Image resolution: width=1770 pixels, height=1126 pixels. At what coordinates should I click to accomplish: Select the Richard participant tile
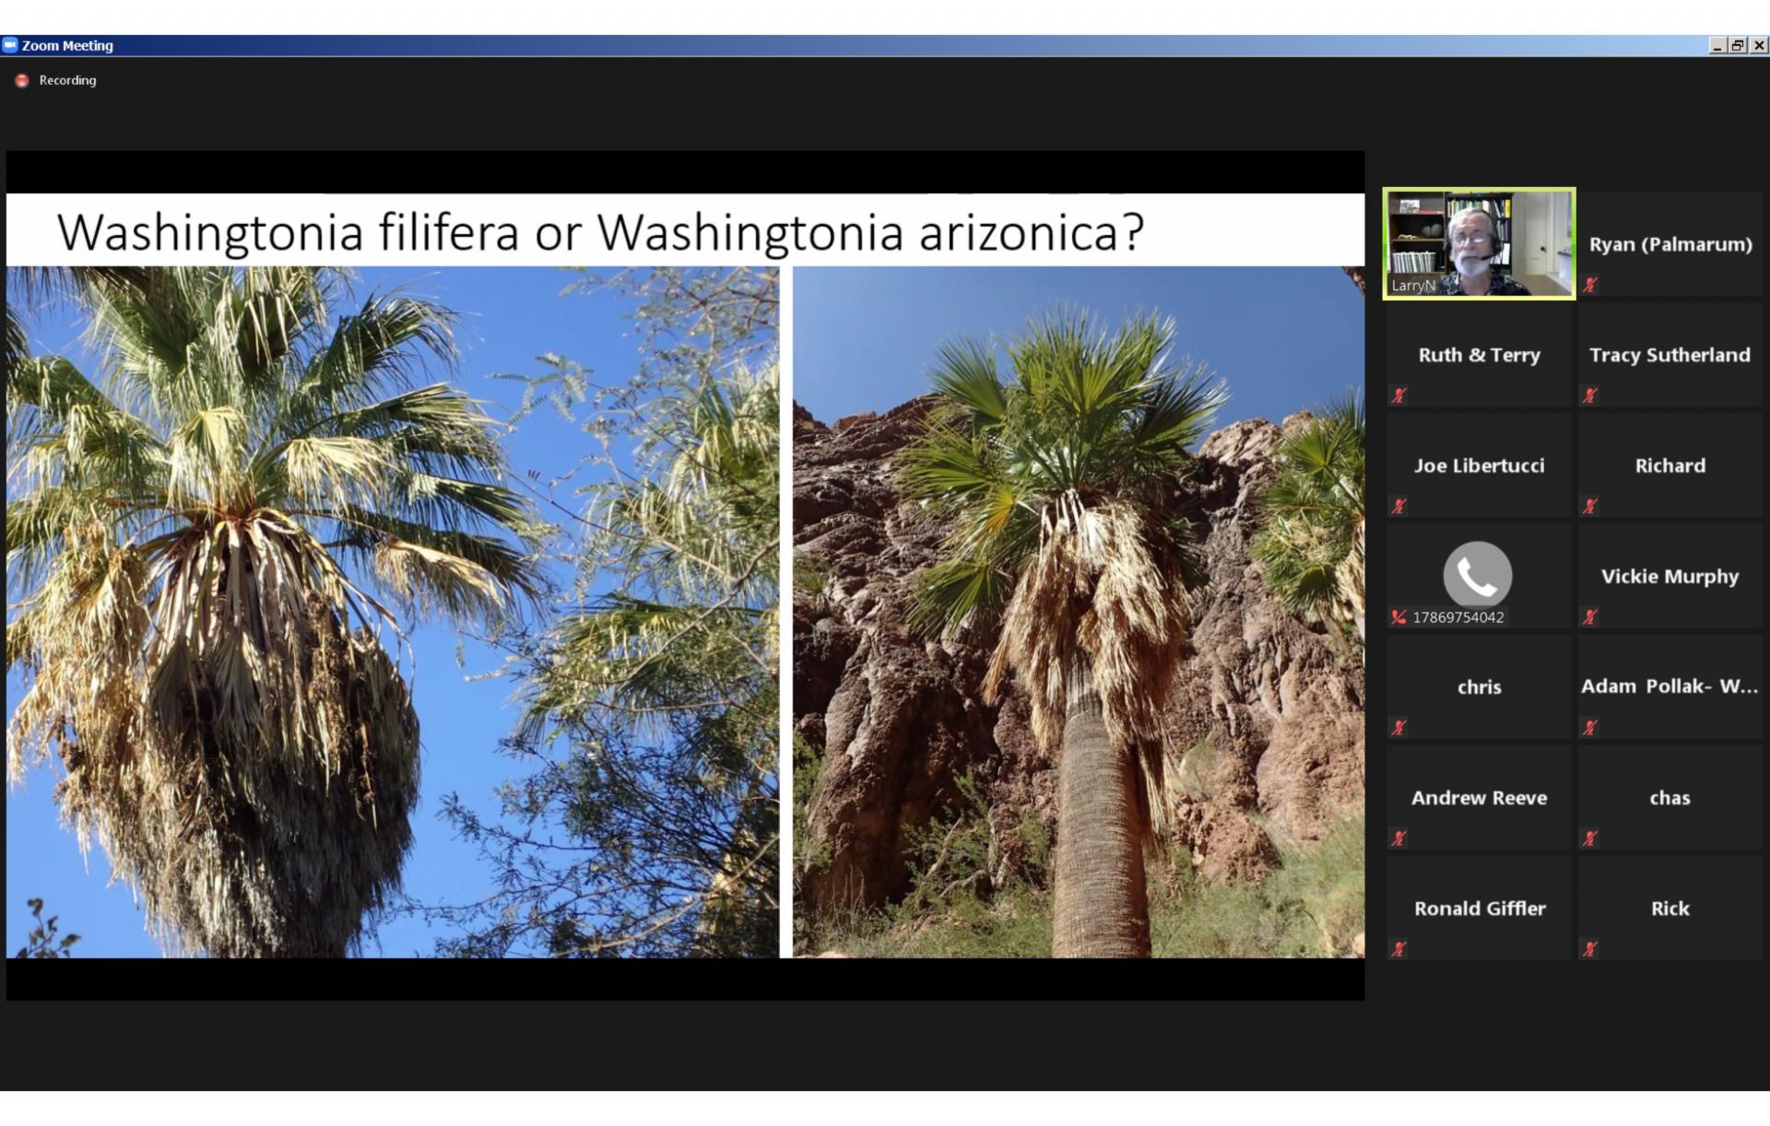(x=1670, y=465)
